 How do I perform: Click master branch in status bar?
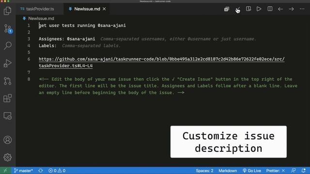coord(23,171)
